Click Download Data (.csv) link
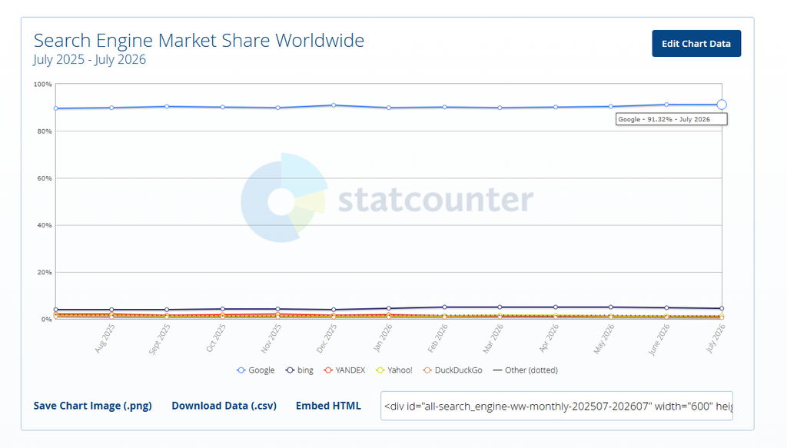 (224, 406)
